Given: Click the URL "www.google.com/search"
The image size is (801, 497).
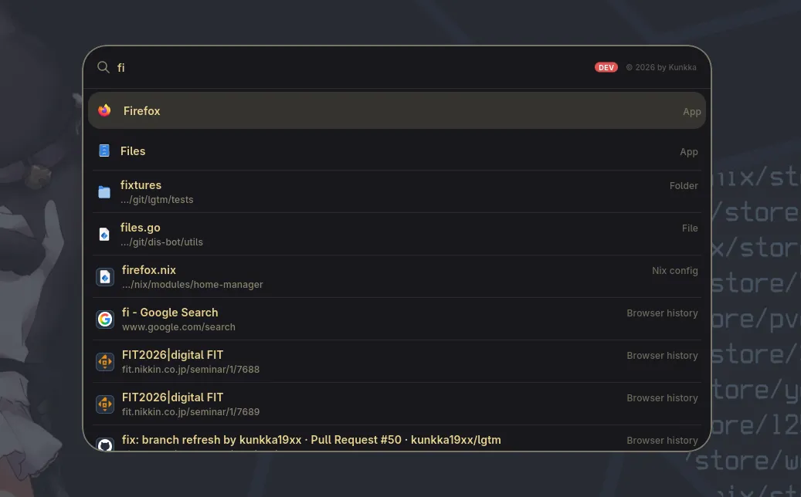Looking at the screenshot, I should 178,326.
